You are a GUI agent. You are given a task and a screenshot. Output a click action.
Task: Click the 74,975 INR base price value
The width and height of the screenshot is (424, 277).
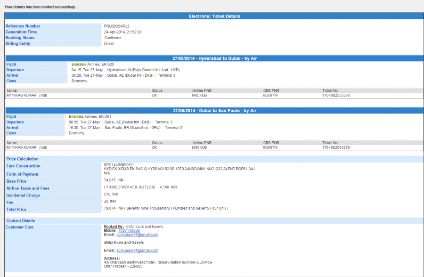(114, 180)
